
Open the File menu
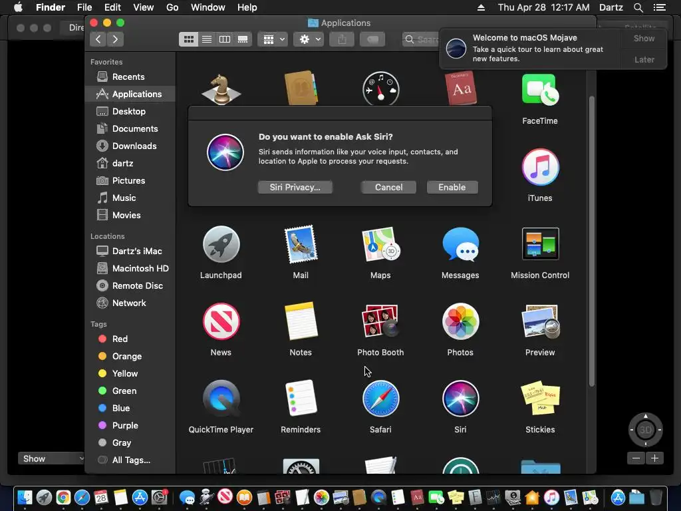(84, 7)
